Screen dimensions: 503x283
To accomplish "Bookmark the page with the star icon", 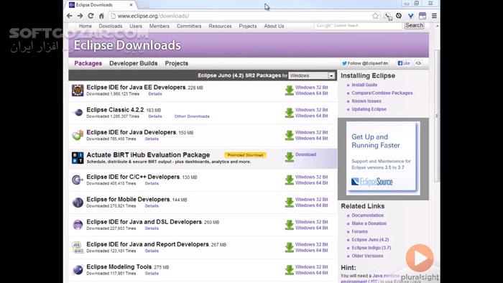I will pyautogui.click(x=375, y=16).
